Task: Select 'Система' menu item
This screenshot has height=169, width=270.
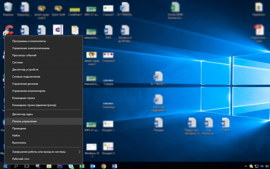Action: coord(44,63)
